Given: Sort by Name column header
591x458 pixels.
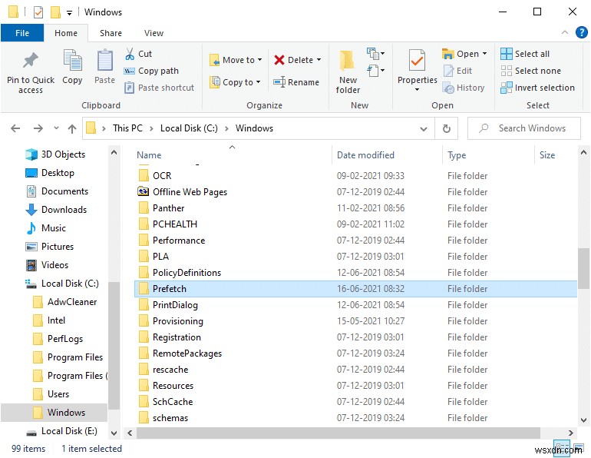Looking at the screenshot, I should point(149,155).
